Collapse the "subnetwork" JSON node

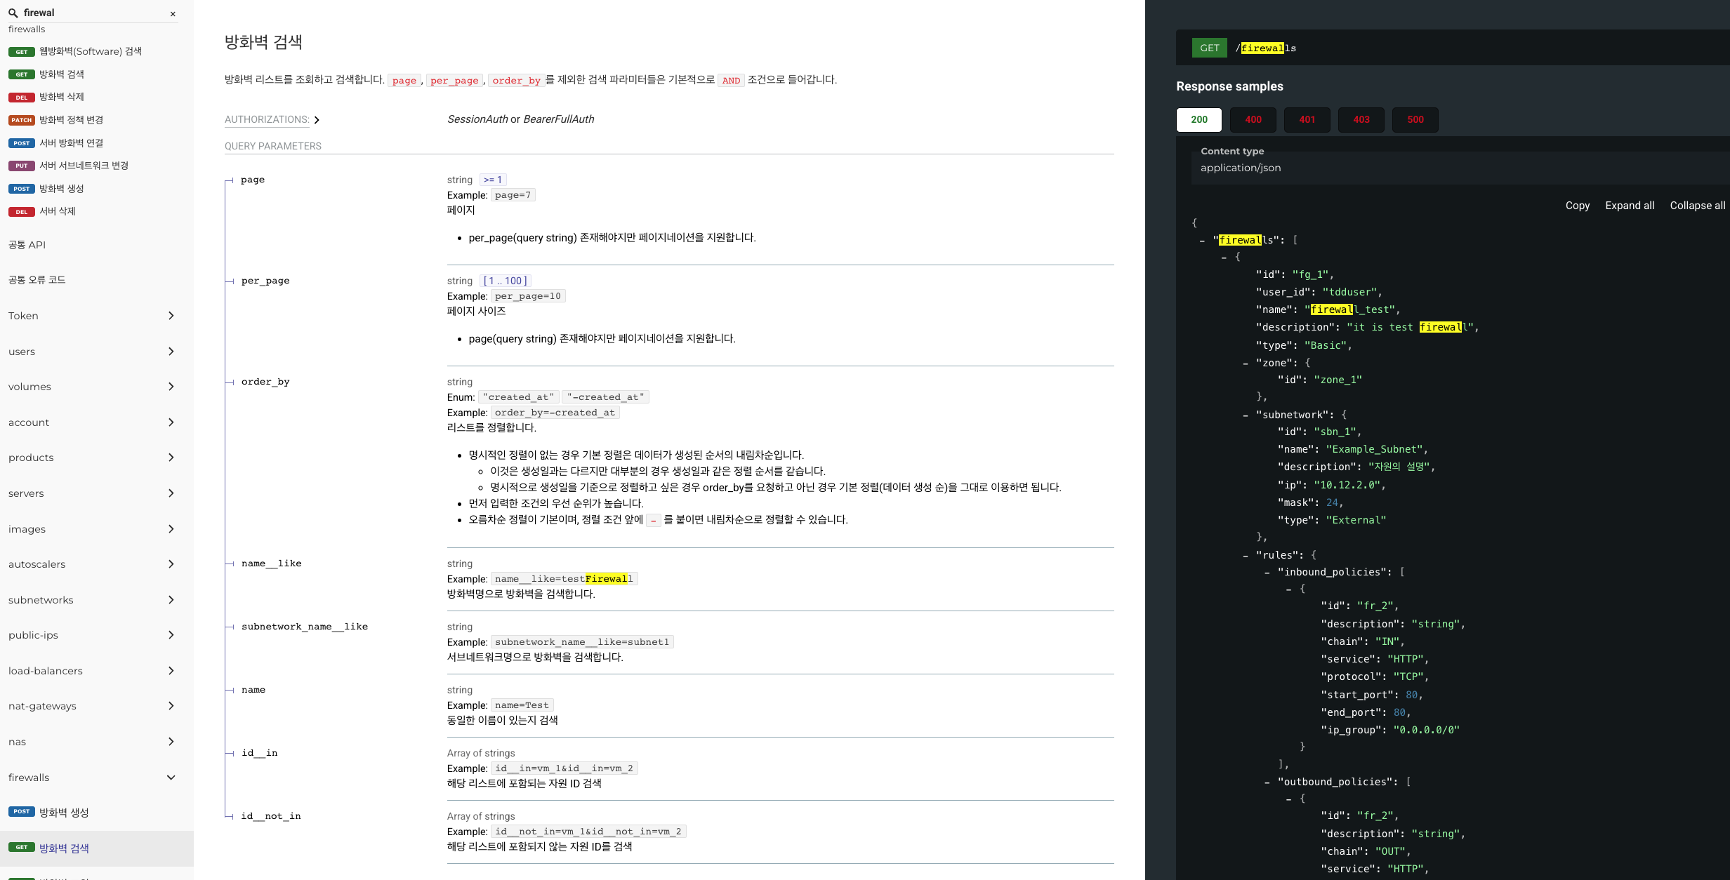click(1246, 415)
